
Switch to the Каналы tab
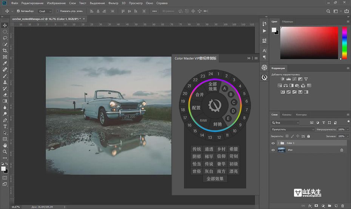(287, 115)
